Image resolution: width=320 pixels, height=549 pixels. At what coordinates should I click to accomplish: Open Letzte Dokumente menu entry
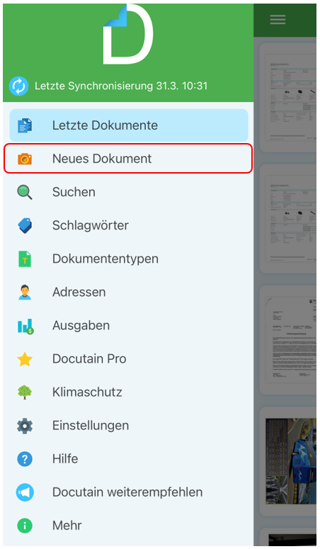point(129,125)
